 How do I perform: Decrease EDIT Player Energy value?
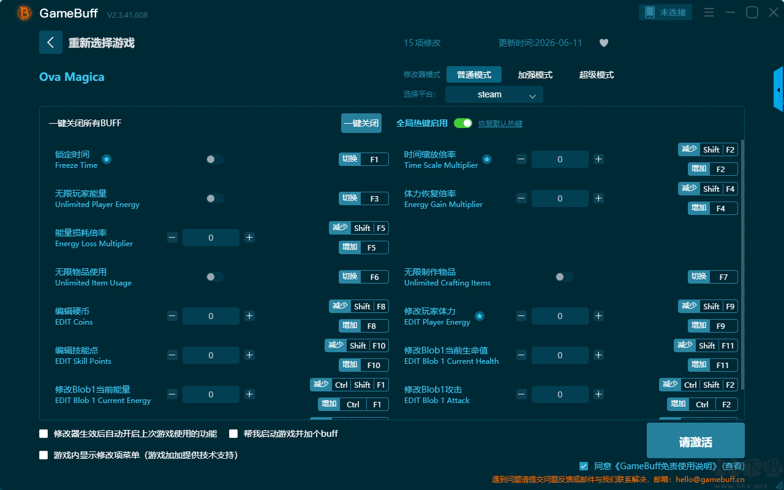[521, 316]
